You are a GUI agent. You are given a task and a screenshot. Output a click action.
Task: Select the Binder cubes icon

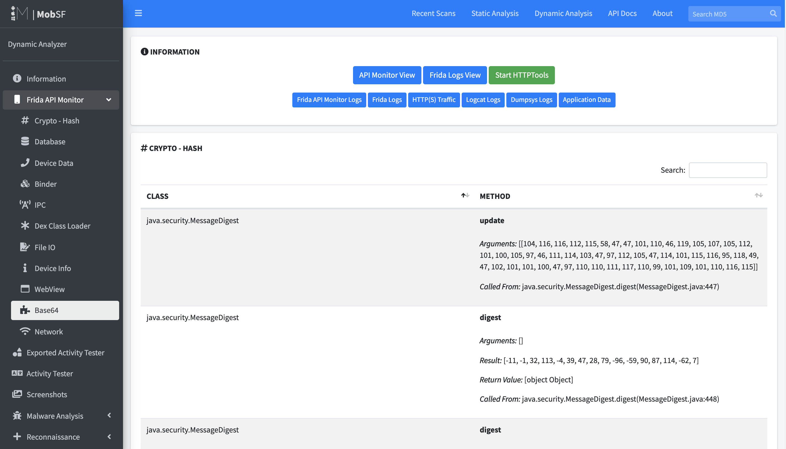pos(25,184)
